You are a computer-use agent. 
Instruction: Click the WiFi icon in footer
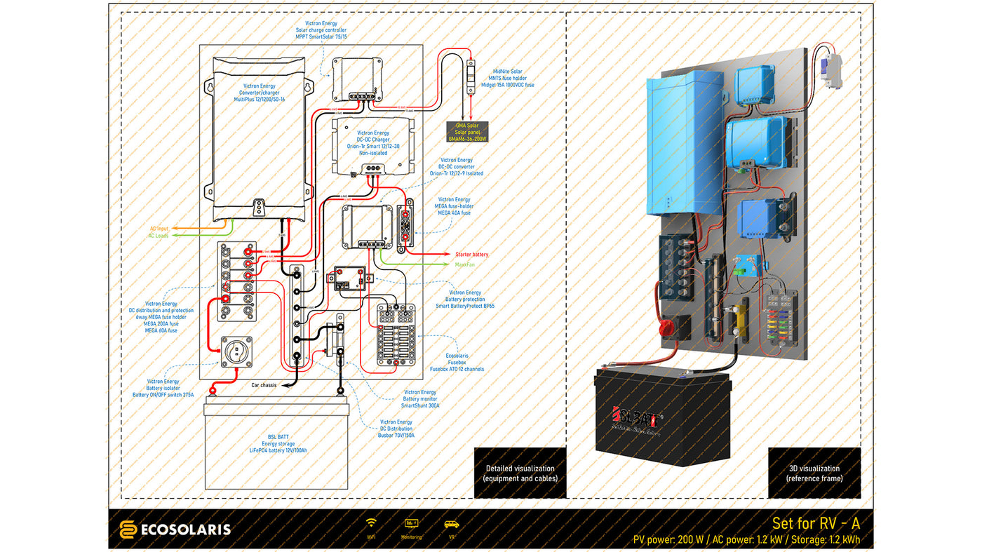pyautogui.click(x=371, y=524)
